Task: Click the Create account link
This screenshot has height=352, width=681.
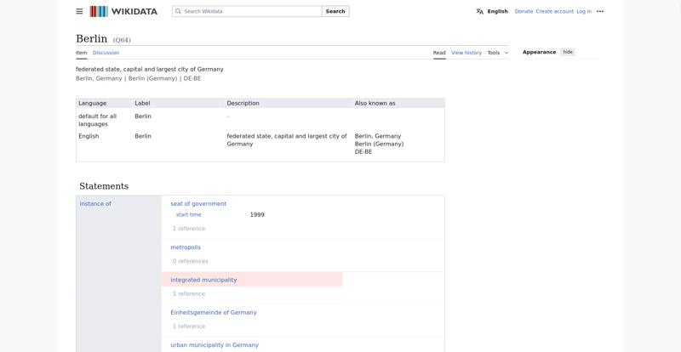Action: (555, 11)
